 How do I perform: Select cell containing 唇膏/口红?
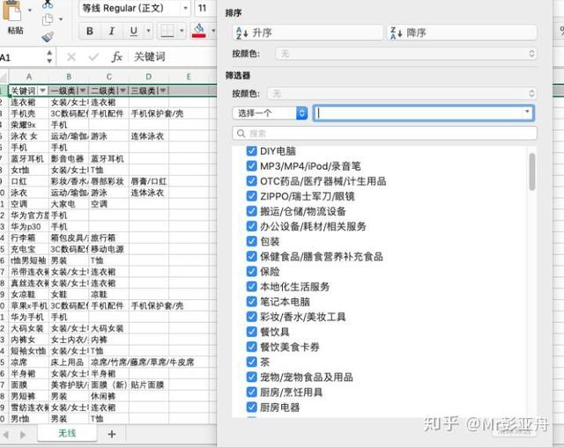point(149,181)
